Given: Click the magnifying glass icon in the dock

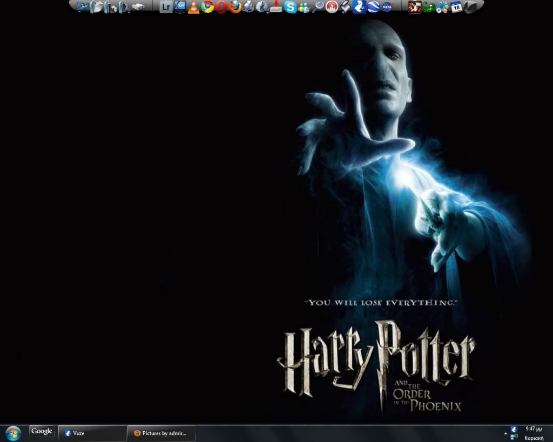Looking at the screenshot, I should (x=318, y=6).
